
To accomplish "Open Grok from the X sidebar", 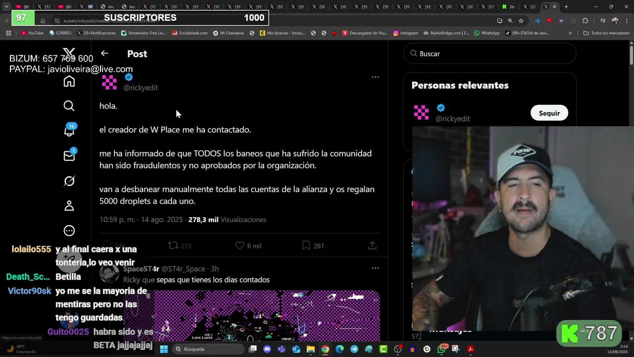I will point(69,181).
